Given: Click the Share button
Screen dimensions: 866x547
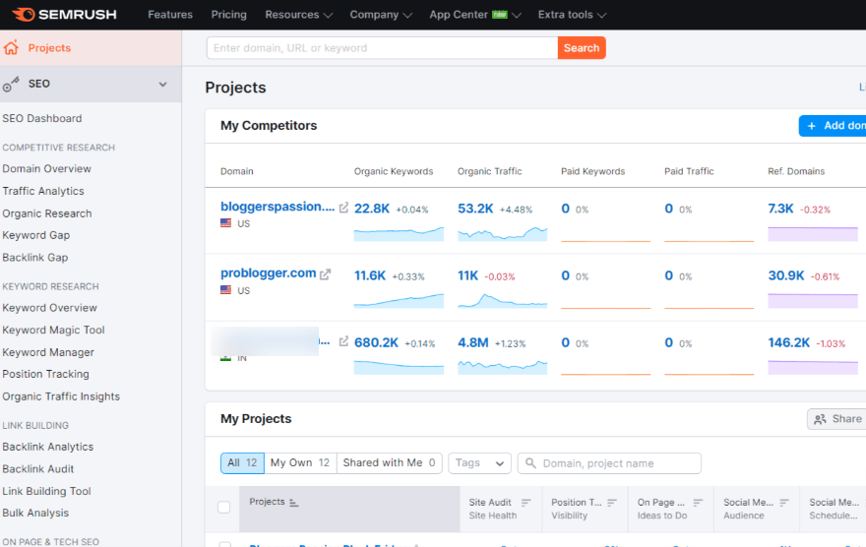Looking at the screenshot, I should coord(836,419).
